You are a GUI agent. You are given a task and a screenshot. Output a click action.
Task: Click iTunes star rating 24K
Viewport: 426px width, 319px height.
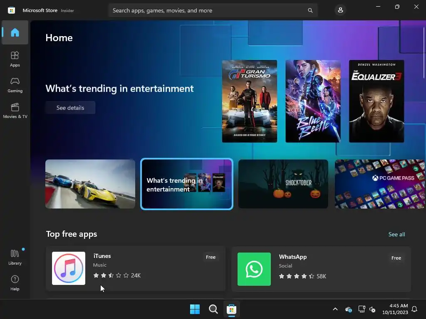pos(117,276)
